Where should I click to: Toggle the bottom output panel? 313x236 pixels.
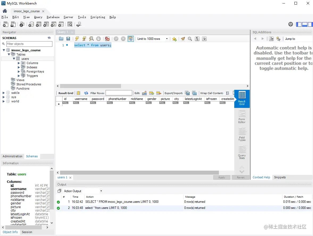point(304,24)
